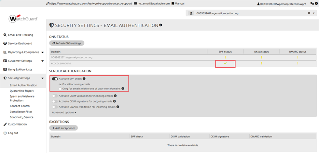Click DKIM status column header
319x153 pixels.
pos(261,52)
